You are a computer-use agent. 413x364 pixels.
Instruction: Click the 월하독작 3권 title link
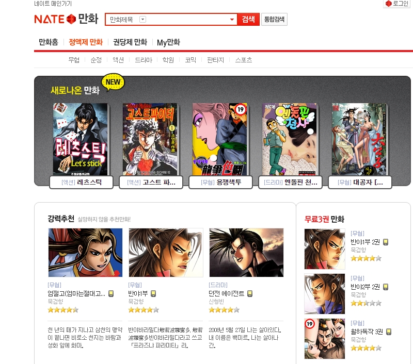tap(367, 332)
